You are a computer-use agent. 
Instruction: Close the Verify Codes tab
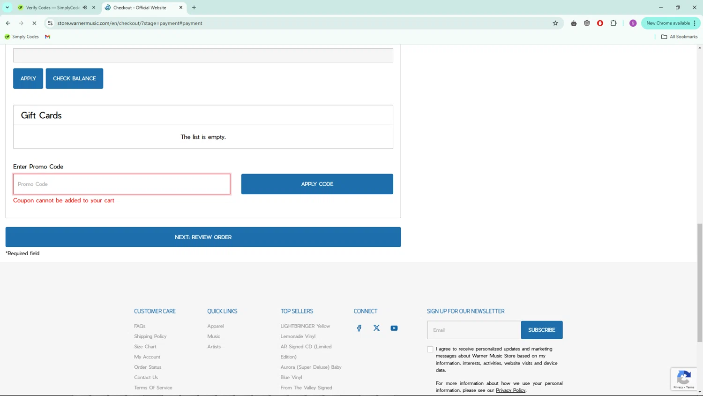point(94,8)
